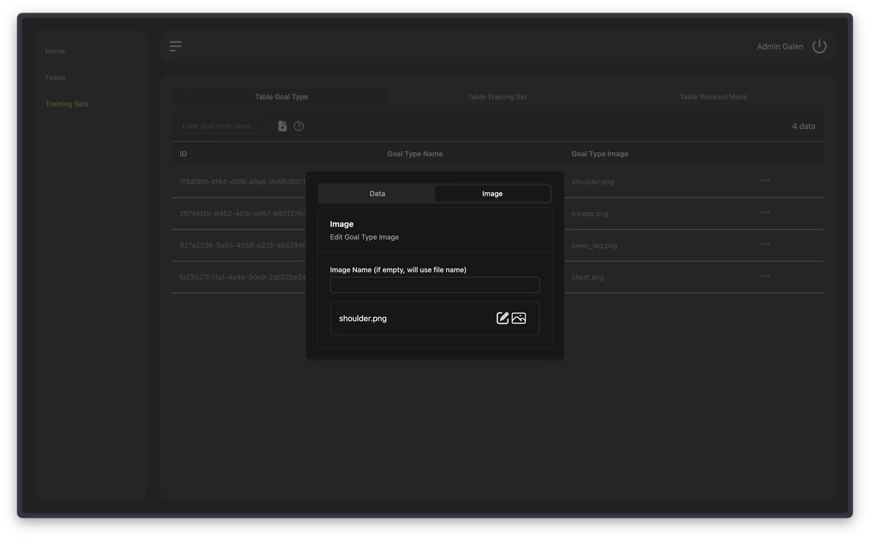The image size is (870, 539).
Task: Open actions menu for lower_leg.png row
Action: pyautogui.click(x=765, y=244)
